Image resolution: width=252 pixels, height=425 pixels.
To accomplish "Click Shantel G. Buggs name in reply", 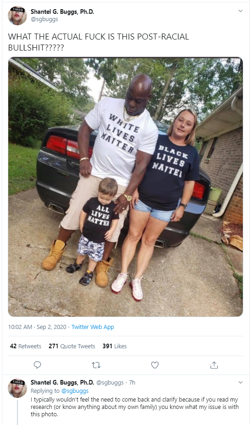I will click(62, 382).
